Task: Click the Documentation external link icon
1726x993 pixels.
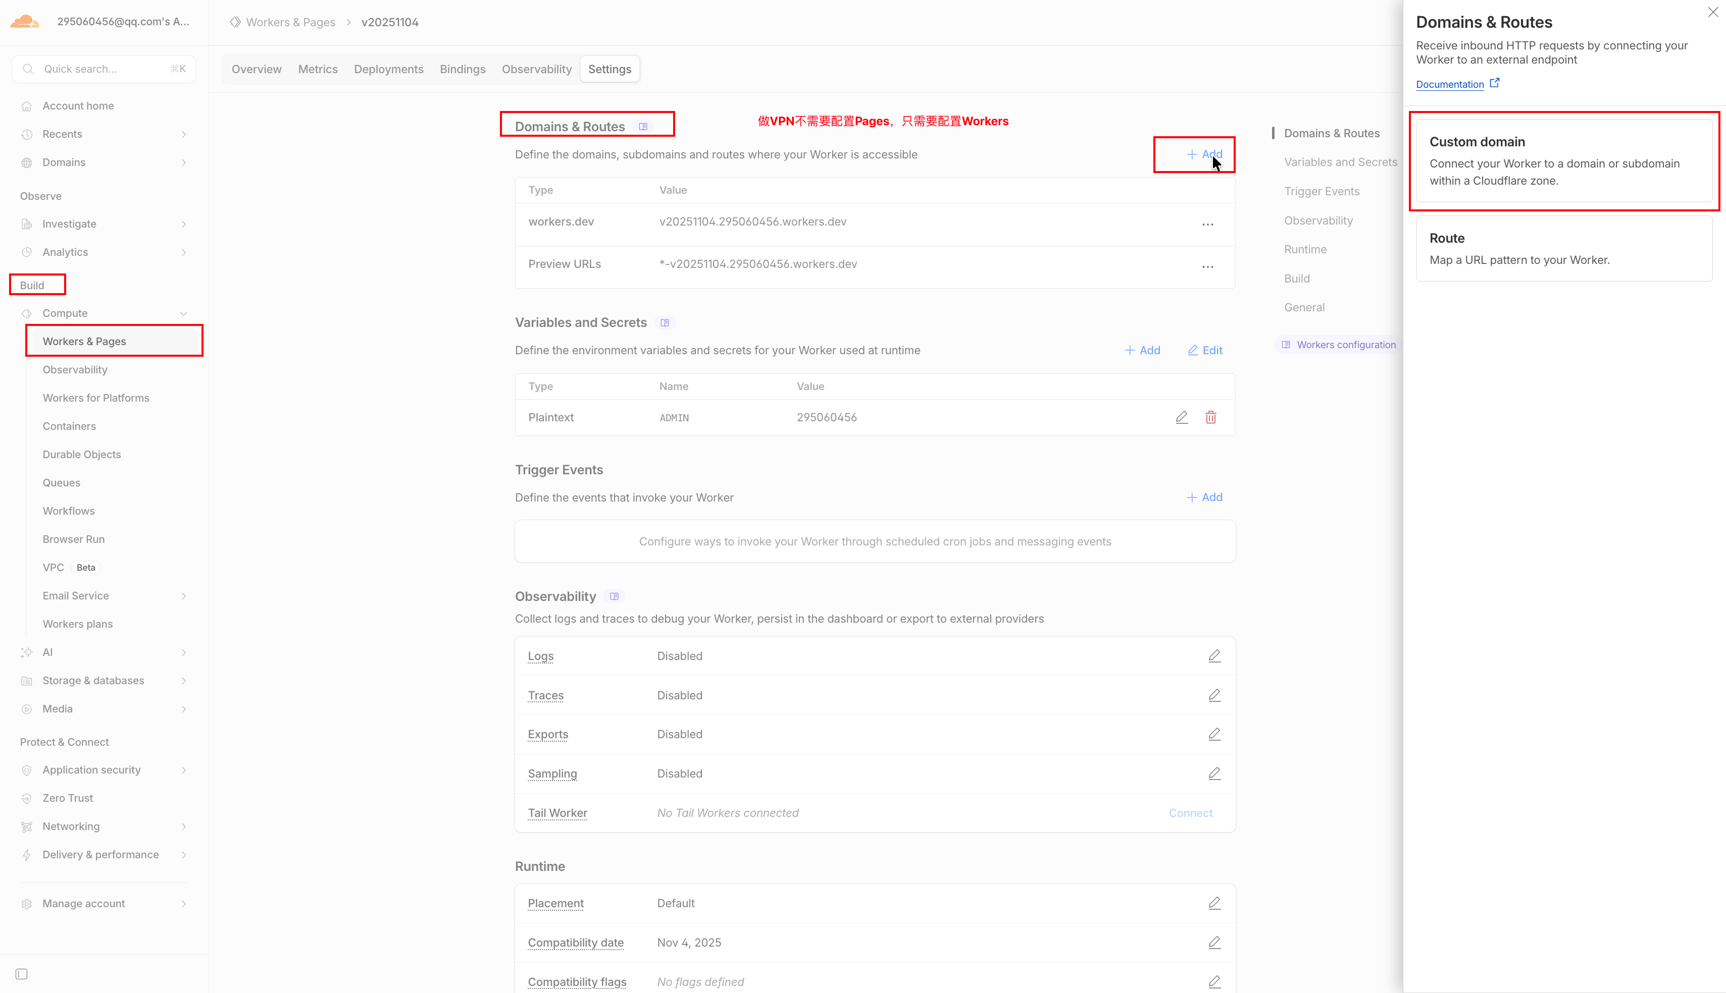Action: tap(1495, 83)
